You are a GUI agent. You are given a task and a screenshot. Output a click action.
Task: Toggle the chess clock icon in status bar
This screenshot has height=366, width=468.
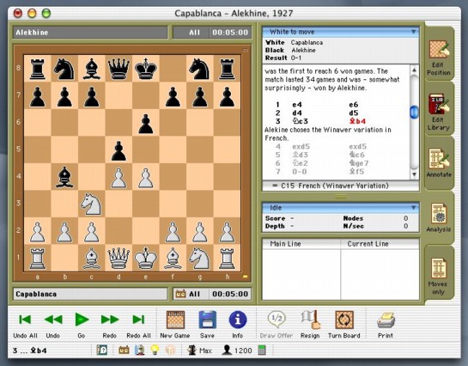[x=124, y=350]
